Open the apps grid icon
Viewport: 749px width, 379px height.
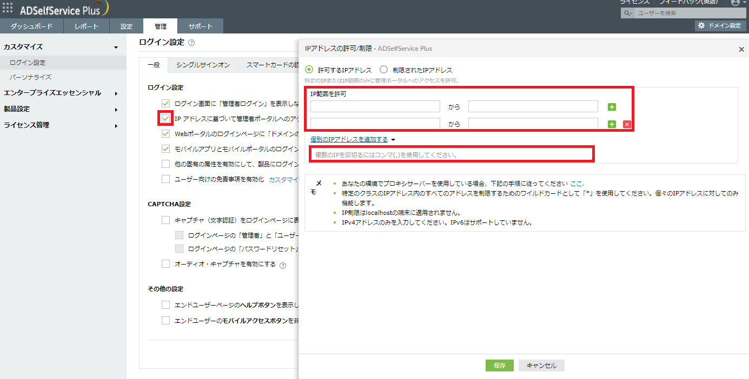[8, 8]
